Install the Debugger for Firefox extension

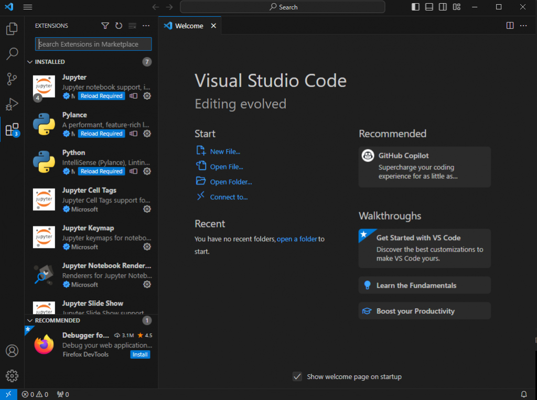(x=140, y=354)
